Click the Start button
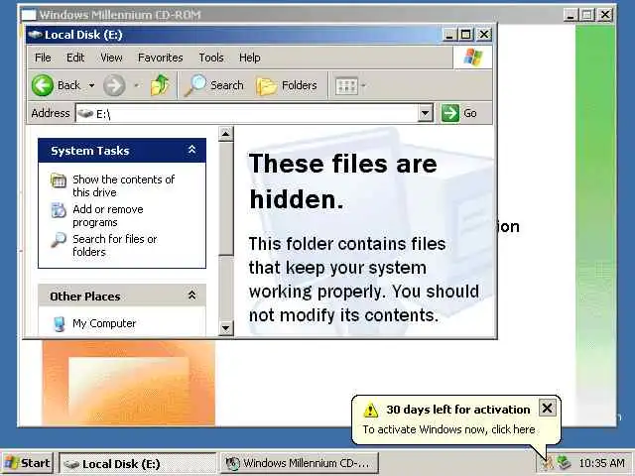 pos(28,463)
